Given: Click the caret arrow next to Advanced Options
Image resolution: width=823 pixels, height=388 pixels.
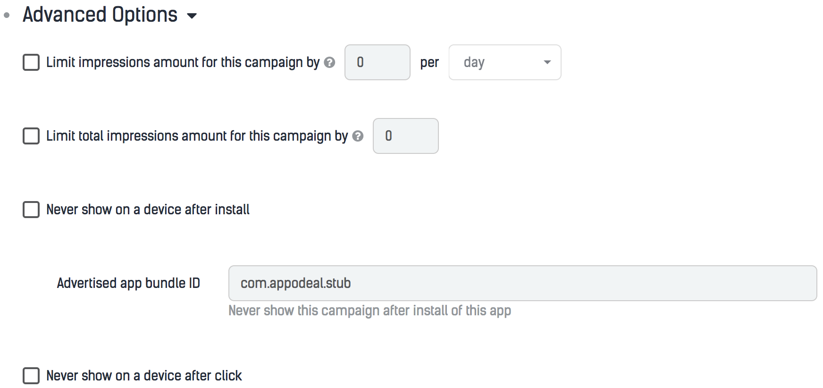Looking at the screenshot, I should pos(192,16).
